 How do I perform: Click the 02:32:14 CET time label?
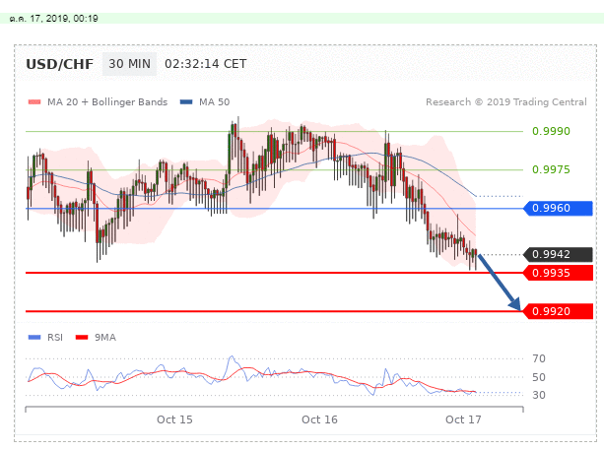[x=206, y=64]
